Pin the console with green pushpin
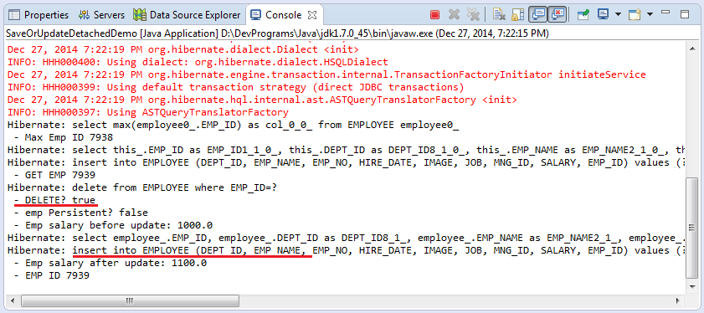704x313 pixels. [583, 15]
